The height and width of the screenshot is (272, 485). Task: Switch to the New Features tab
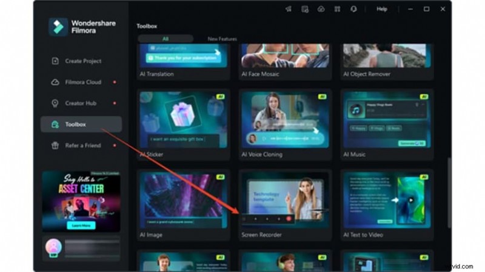222,39
